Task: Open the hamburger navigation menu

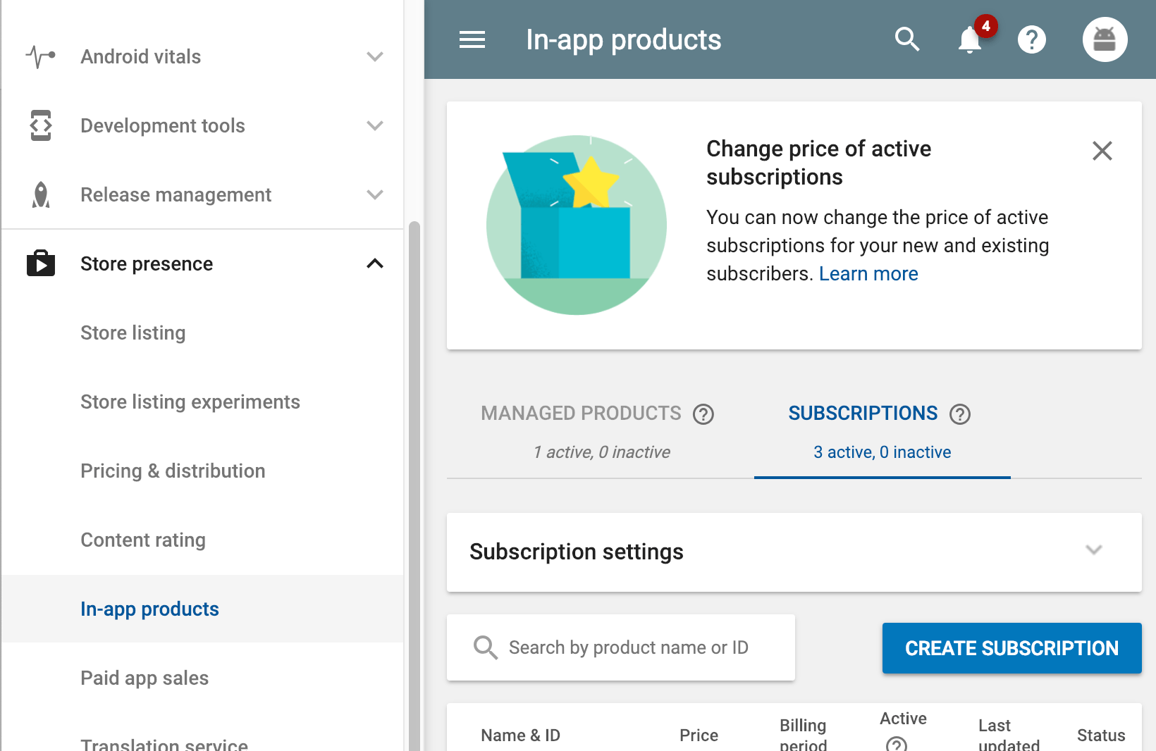Action: 472,39
